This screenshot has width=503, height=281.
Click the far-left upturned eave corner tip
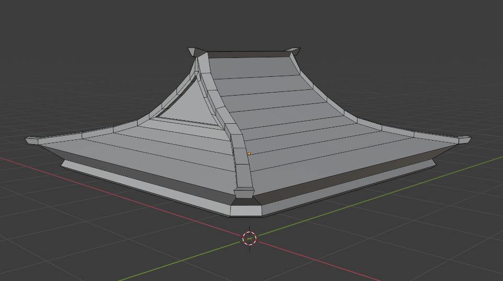tap(31, 140)
